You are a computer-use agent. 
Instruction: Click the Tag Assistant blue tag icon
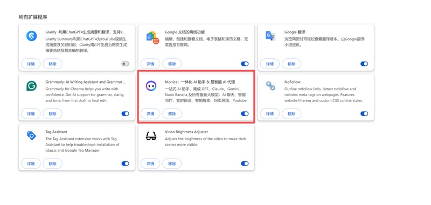coord(31,135)
